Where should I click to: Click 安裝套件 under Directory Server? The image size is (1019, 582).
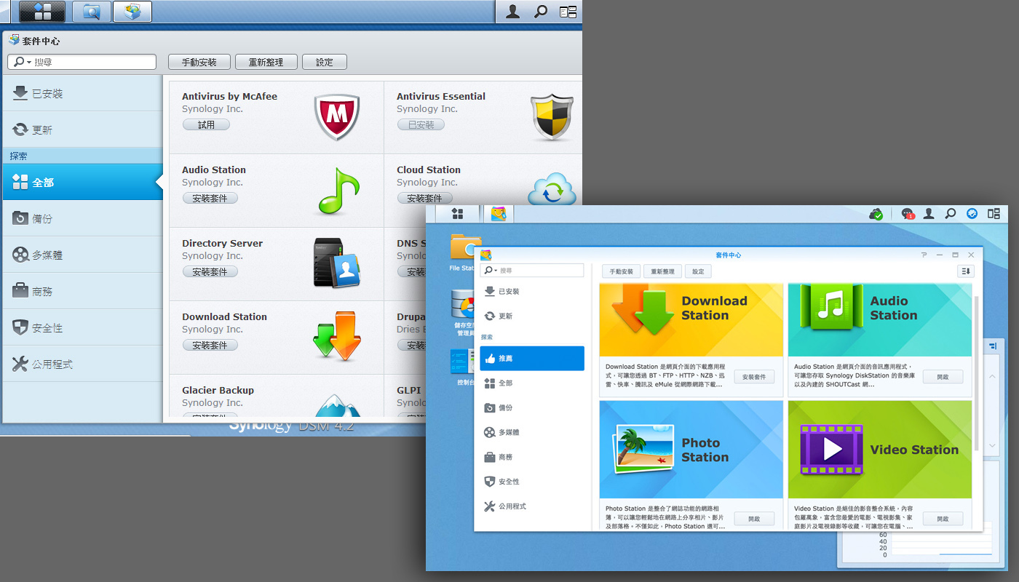pyautogui.click(x=210, y=271)
